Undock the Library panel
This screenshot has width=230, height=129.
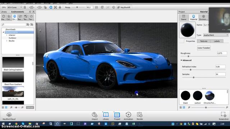[x=30, y=11]
